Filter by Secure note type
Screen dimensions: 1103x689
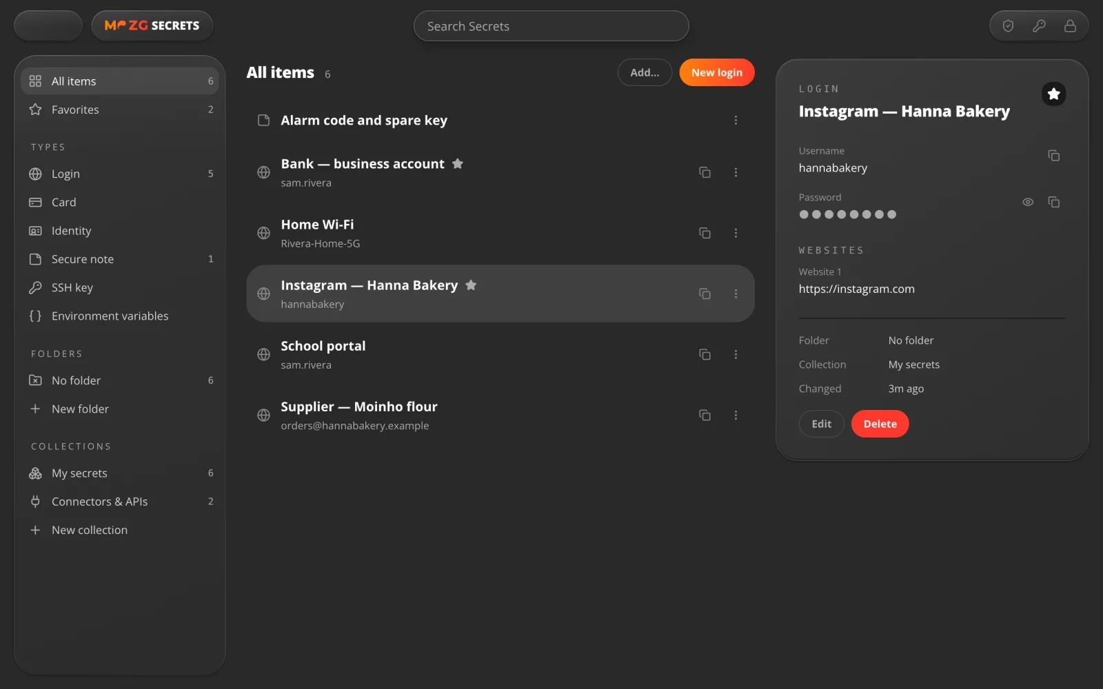coord(120,259)
